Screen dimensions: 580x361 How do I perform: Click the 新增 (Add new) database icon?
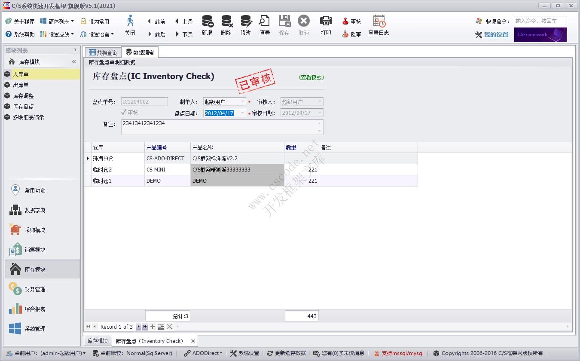(x=207, y=21)
